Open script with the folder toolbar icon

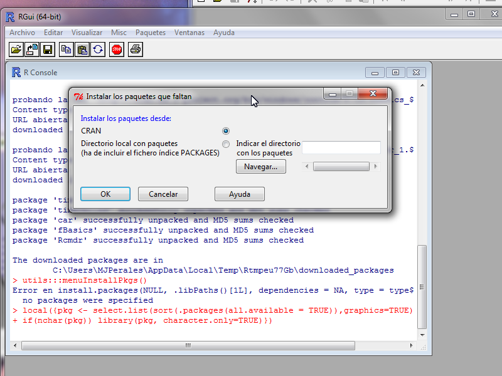coord(16,50)
